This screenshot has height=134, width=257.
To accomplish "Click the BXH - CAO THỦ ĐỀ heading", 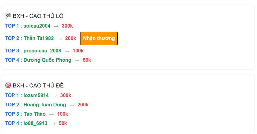I will (38, 85).
